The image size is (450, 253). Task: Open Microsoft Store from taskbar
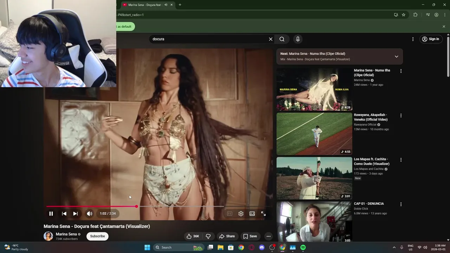231,247
